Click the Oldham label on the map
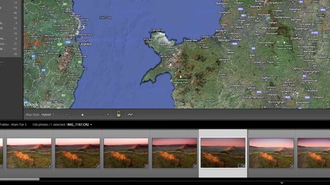 point(272,23)
